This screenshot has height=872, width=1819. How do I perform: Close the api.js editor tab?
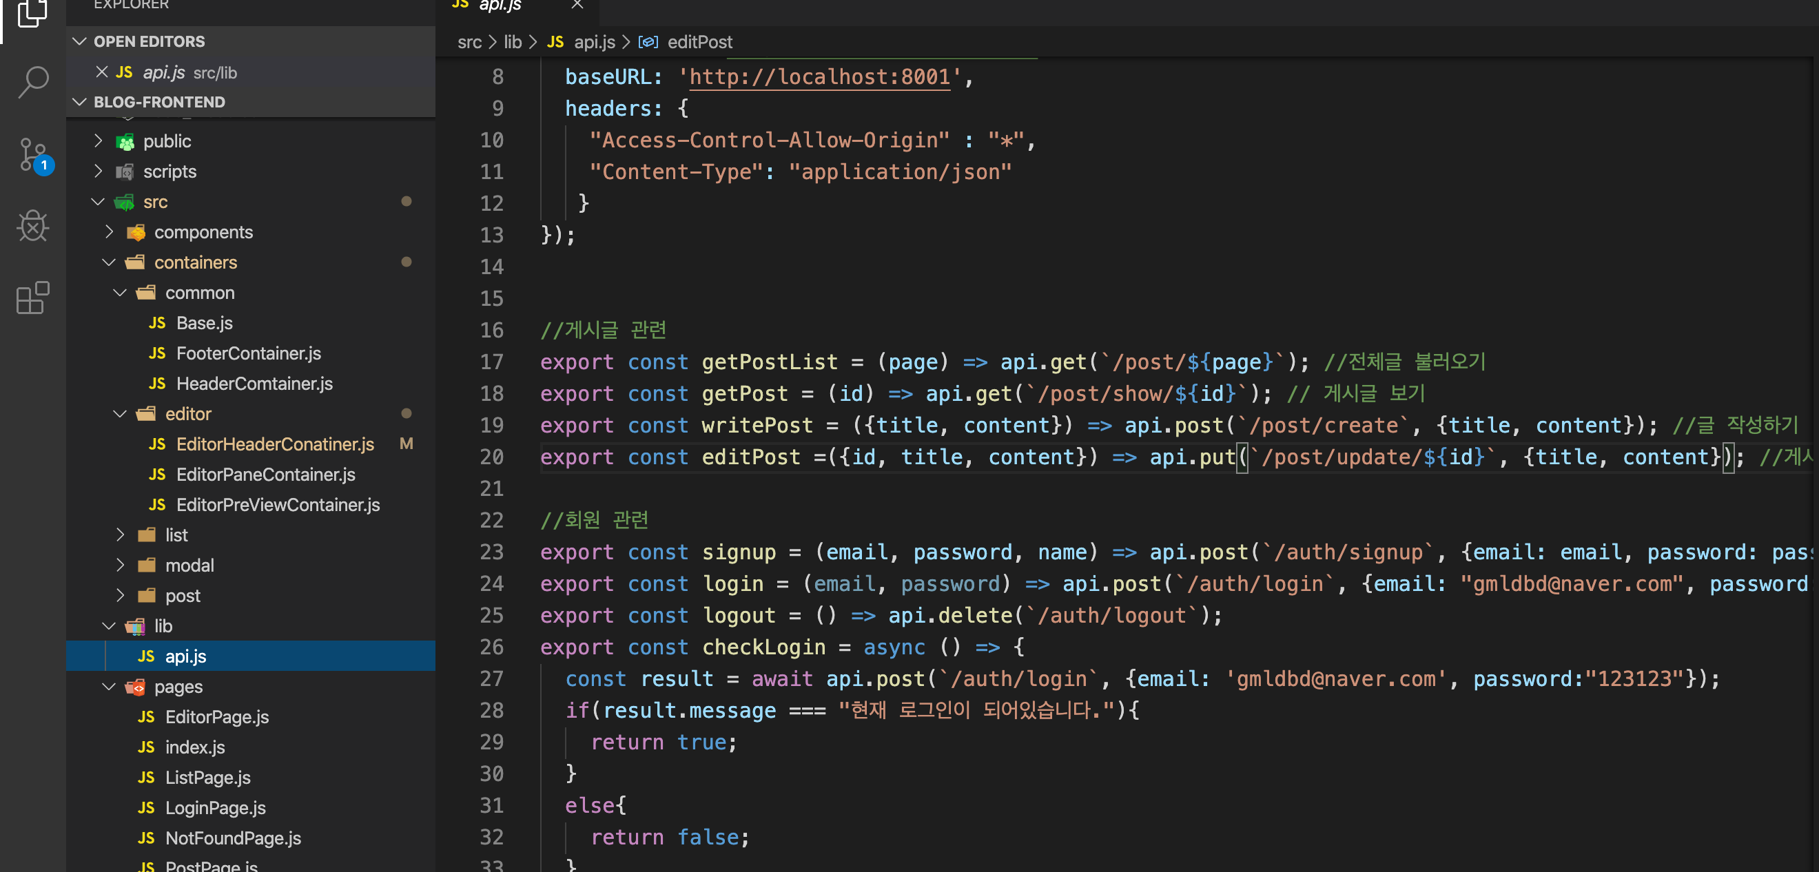point(577,5)
